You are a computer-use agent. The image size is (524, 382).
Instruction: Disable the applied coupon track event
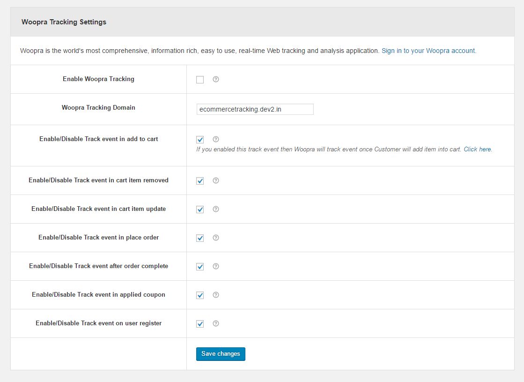pos(200,295)
